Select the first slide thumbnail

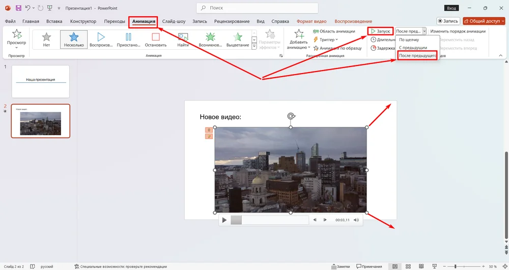40,81
